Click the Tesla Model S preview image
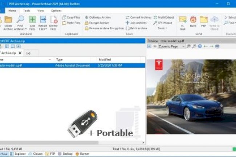 [191, 96]
